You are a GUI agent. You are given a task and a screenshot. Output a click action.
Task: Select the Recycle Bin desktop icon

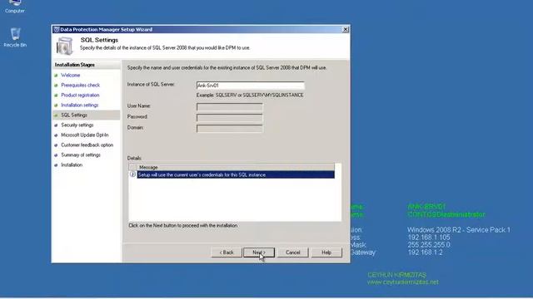15,37
